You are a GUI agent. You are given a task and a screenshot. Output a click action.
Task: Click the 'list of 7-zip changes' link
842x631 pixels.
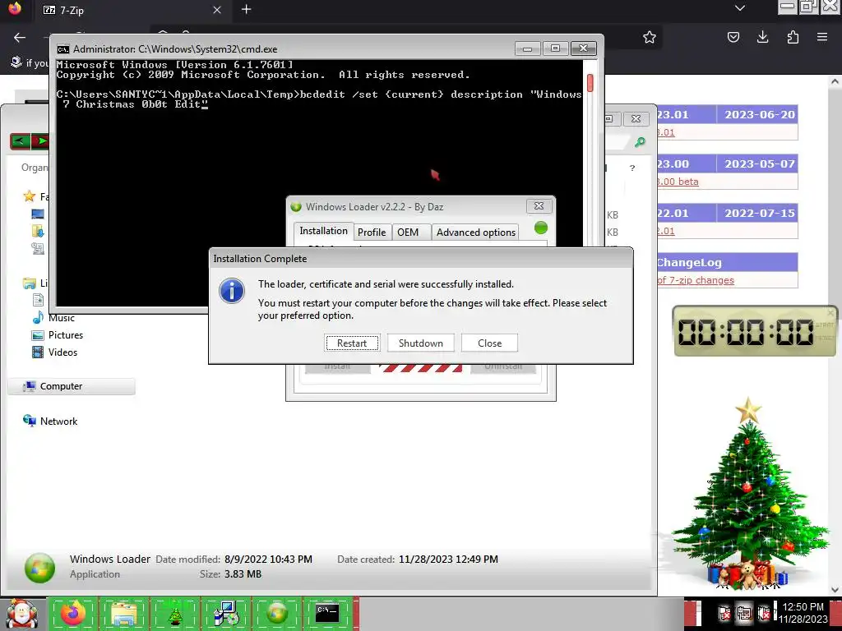click(695, 280)
